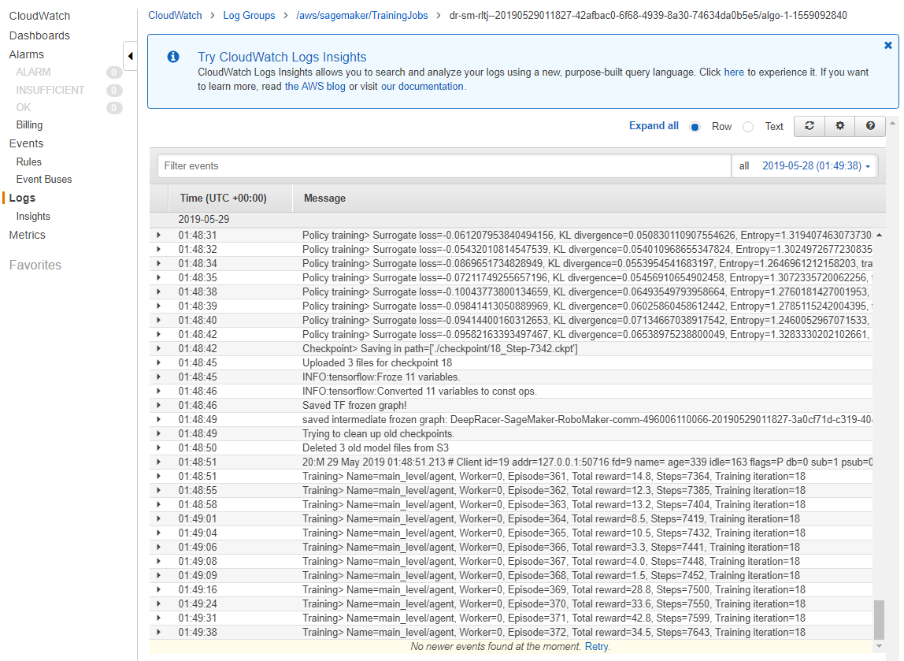The image size is (904, 661).
Task: Click the CloudWatch breadcrumb link
Action: 176,16
